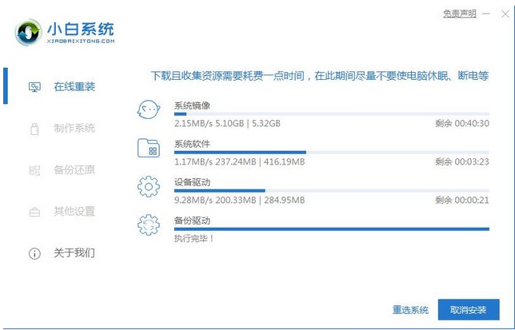Go to 其他设置 section

(74, 212)
